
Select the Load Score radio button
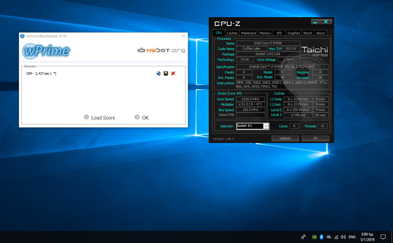point(87,117)
